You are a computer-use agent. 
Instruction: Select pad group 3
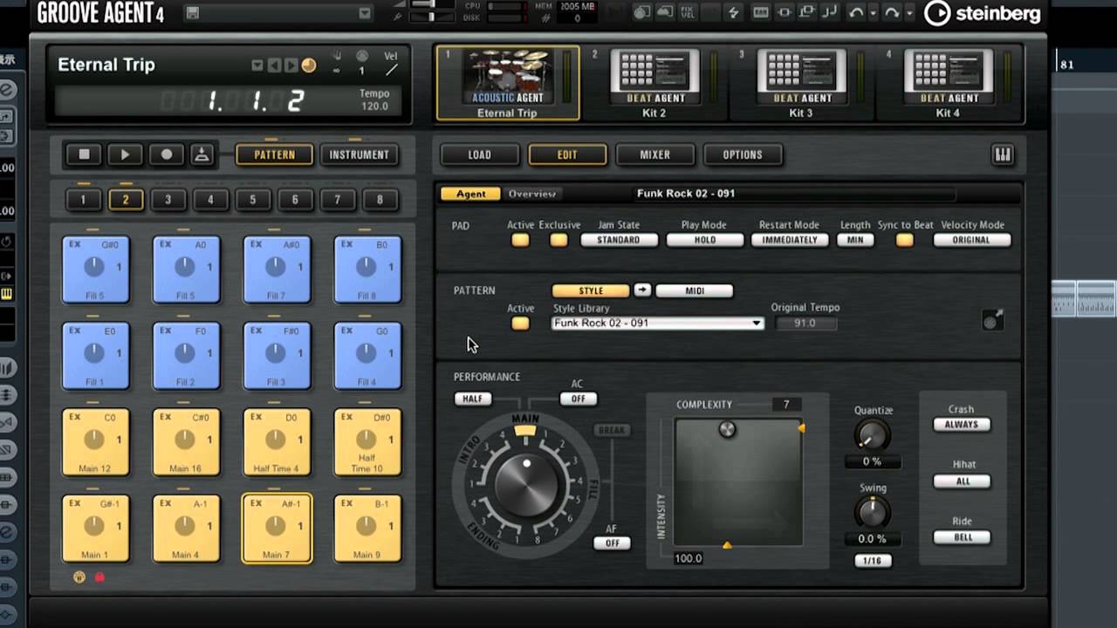[x=168, y=200]
